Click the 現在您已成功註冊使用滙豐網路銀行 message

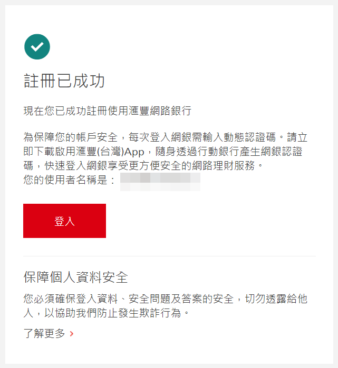(x=108, y=111)
